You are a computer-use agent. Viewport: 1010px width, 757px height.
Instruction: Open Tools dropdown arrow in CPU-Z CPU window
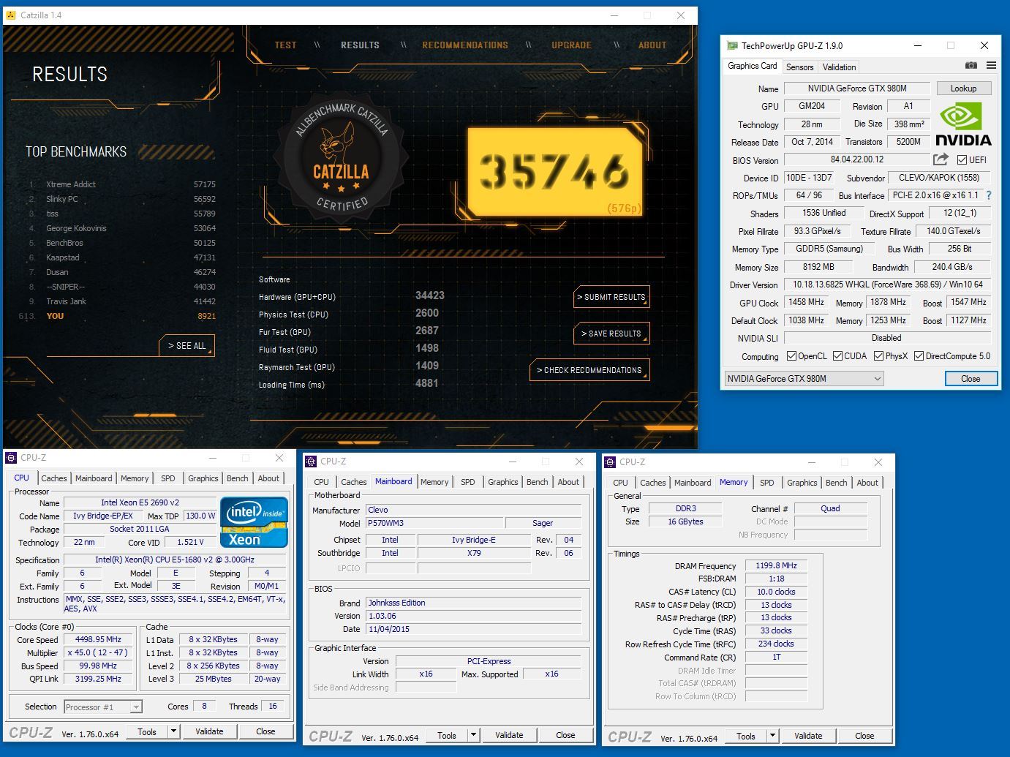tap(173, 731)
